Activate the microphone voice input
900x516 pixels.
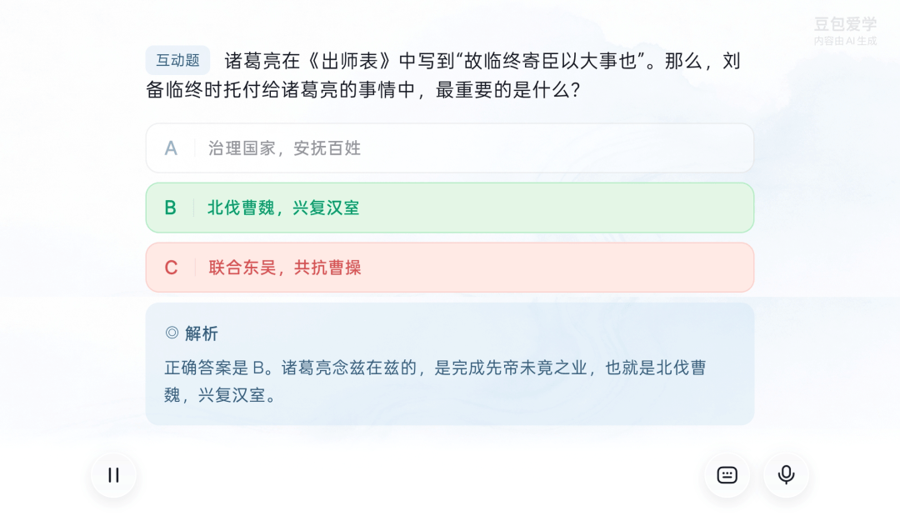(x=787, y=474)
